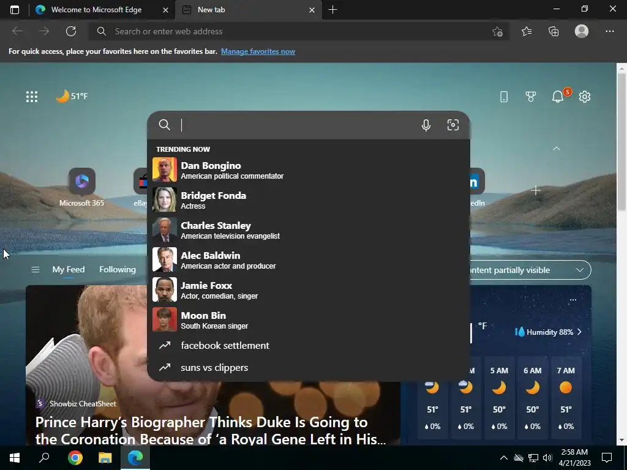Open the profile avatar icon
Image resolution: width=627 pixels, height=470 pixels.
pyautogui.click(x=582, y=31)
